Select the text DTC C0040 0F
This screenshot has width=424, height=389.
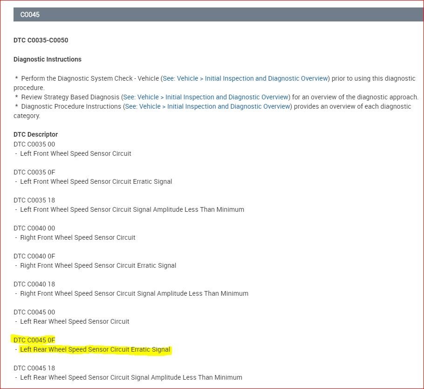click(x=34, y=256)
